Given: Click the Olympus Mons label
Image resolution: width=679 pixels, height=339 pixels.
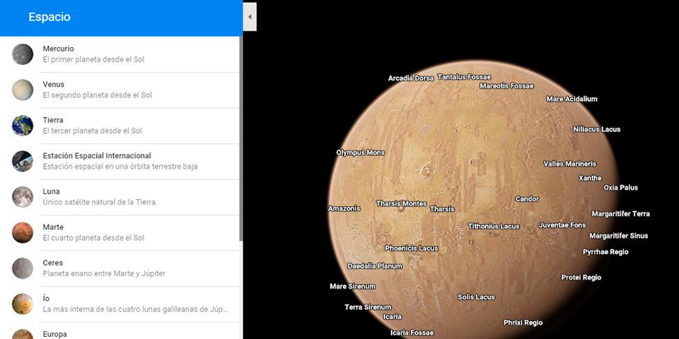Looking at the screenshot, I should tap(360, 153).
